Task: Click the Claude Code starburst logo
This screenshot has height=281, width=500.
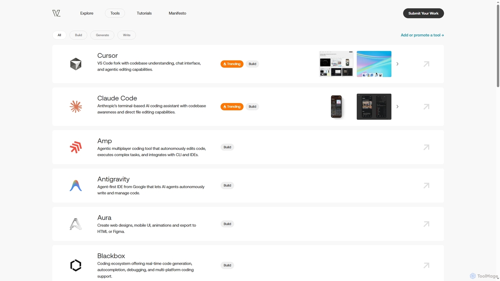Action: (x=76, y=107)
